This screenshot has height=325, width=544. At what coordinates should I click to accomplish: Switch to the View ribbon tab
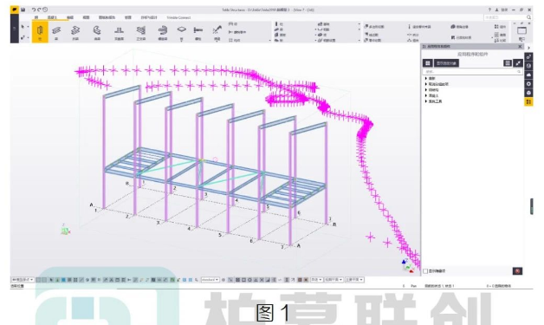pos(86,17)
